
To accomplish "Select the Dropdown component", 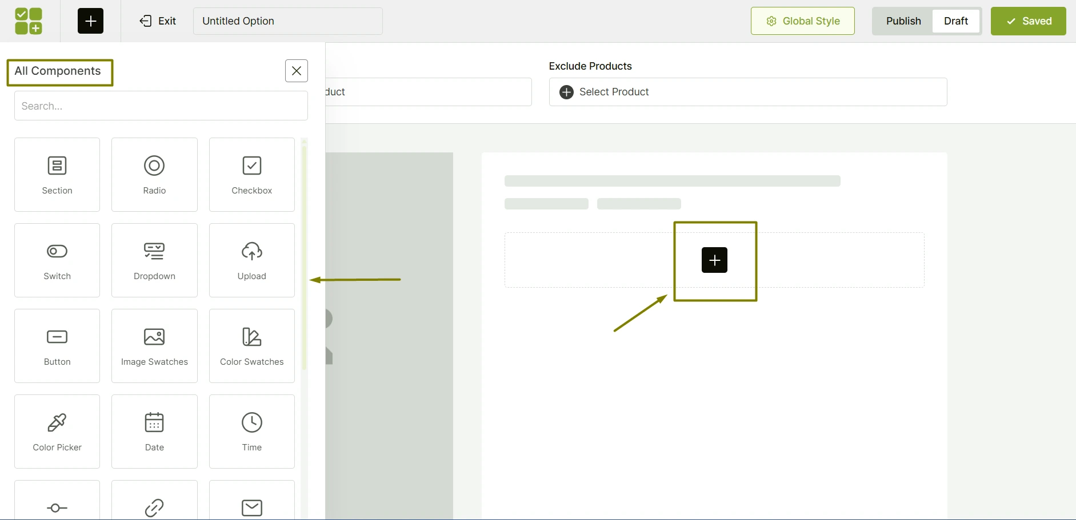I will pyautogui.click(x=154, y=260).
